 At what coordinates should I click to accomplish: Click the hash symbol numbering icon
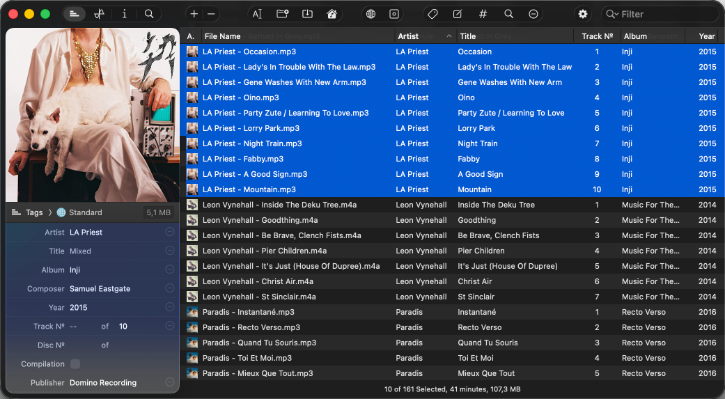click(x=483, y=14)
